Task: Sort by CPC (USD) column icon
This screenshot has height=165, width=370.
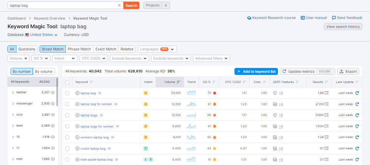Action: (x=245, y=82)
